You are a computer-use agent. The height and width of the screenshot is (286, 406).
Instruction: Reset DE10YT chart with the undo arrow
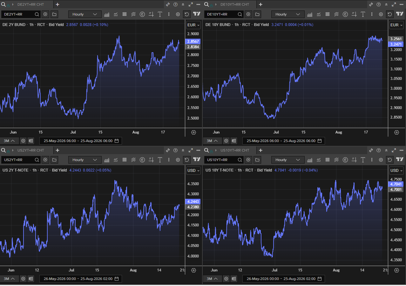pos(390,14)
